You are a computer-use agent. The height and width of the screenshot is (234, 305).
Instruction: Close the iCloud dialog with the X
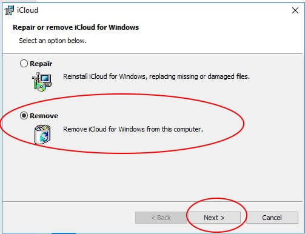pyautogui.click(x=295, y=10)
